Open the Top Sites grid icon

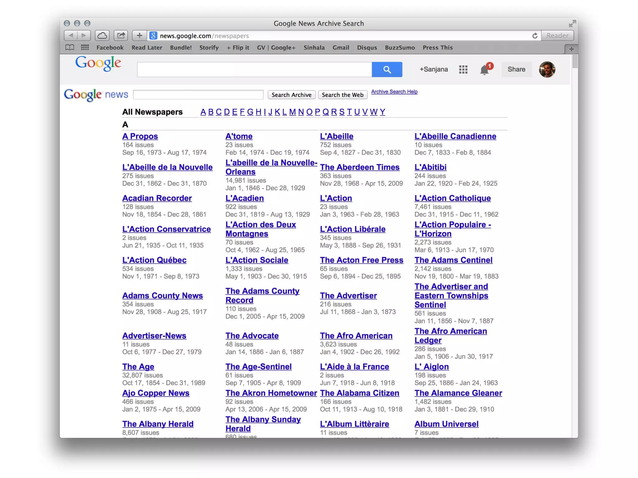[85, 48]
